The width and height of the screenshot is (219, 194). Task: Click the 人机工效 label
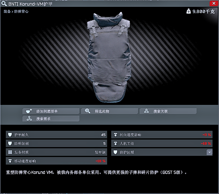tap(127, 144)
